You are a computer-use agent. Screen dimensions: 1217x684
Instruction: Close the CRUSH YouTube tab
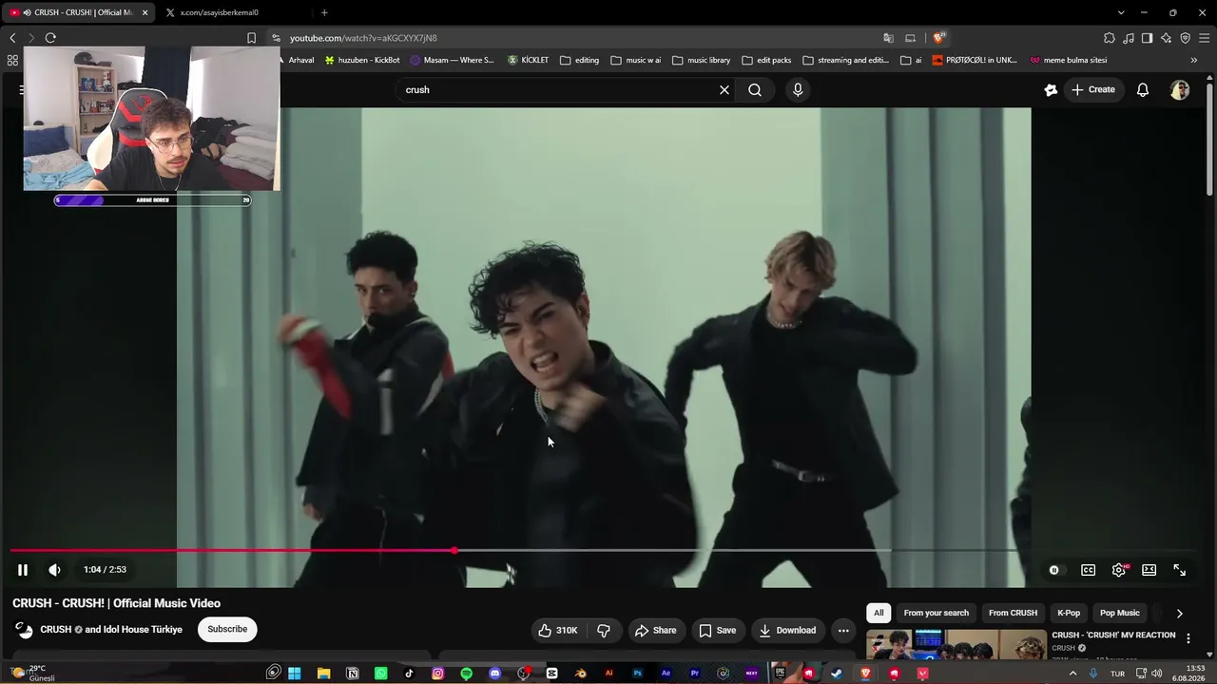[145, 12]
